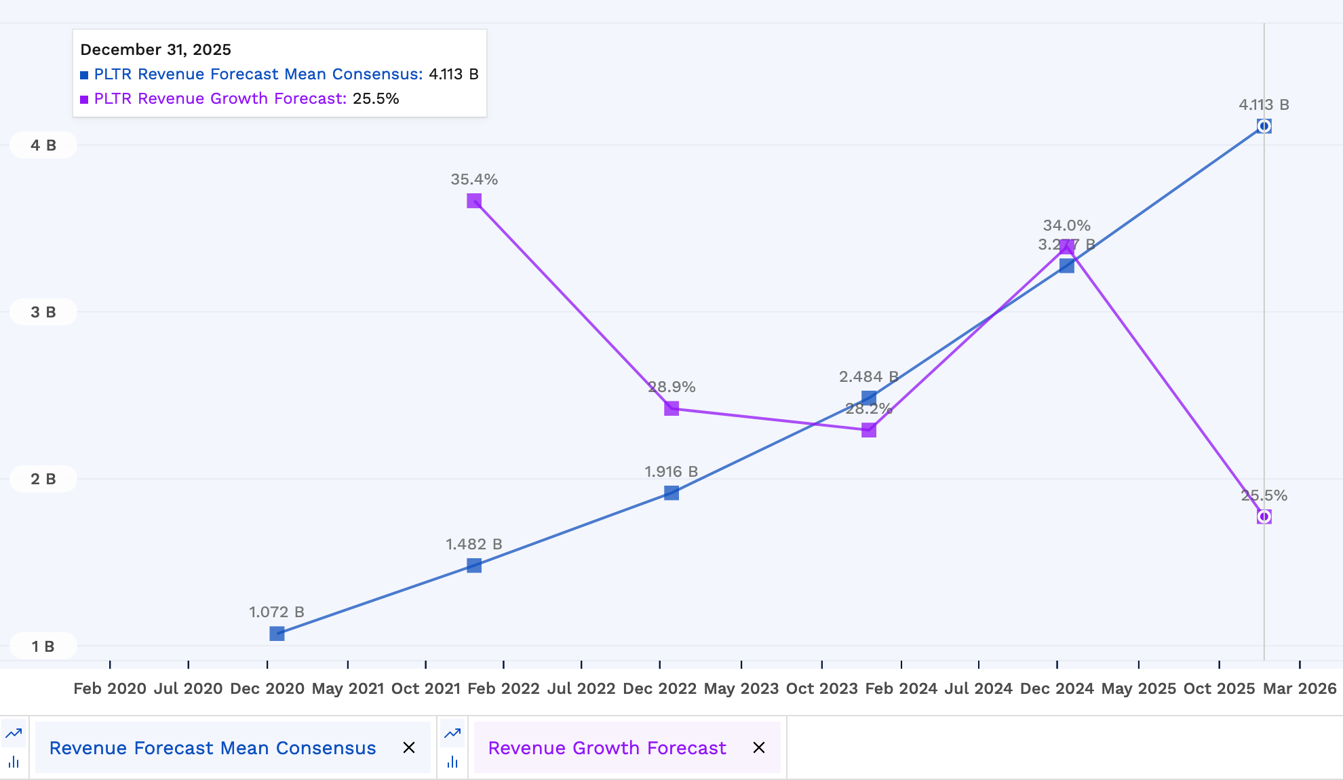Click the May 2023 x-axis label
Screen dimensions: 1343x780
[741, 688]
